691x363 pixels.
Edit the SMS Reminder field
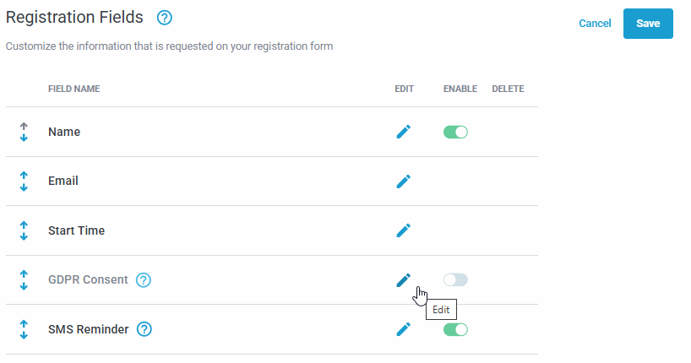tap(404, 329)
